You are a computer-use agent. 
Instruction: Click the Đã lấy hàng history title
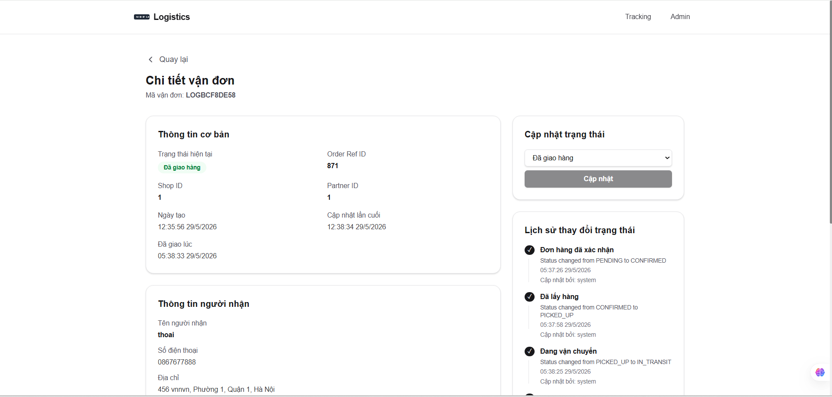coord(559,296)
